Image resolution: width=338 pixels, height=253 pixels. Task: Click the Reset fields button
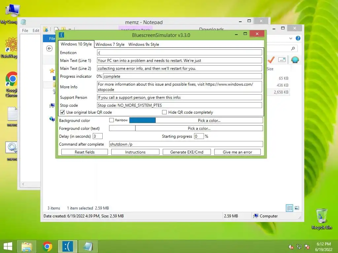coord(84,152)
